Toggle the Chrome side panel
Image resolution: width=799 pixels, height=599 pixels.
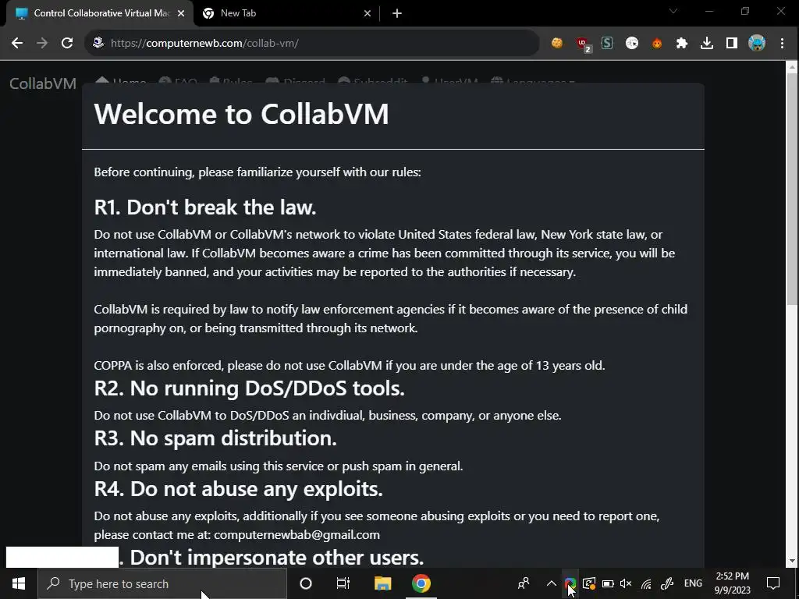(732, 44)
